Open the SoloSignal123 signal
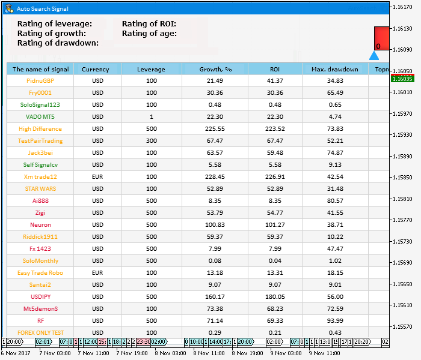Screen dimensions: 421x360 [x=40, y=105]
